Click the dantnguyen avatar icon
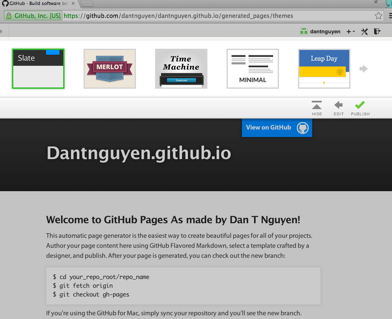Screen dimensions: 392x319 pyautogui.click(x=304, y=31)
